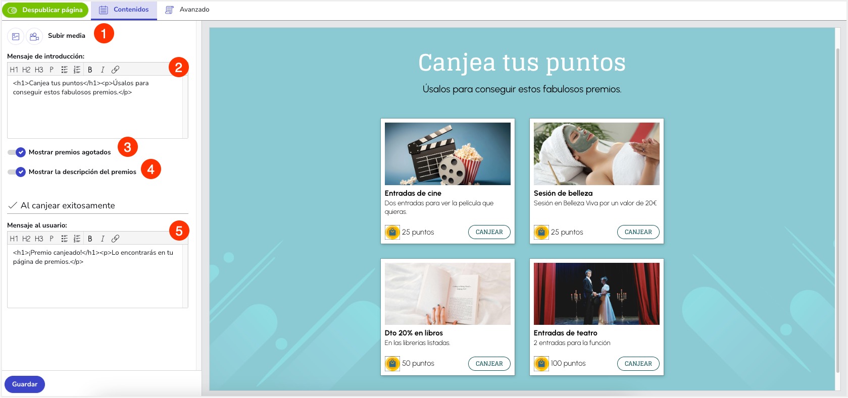This screenshot has width=848, height=398.
Task: Apply H1 in the user message toolbar
Action: (14, 239)
